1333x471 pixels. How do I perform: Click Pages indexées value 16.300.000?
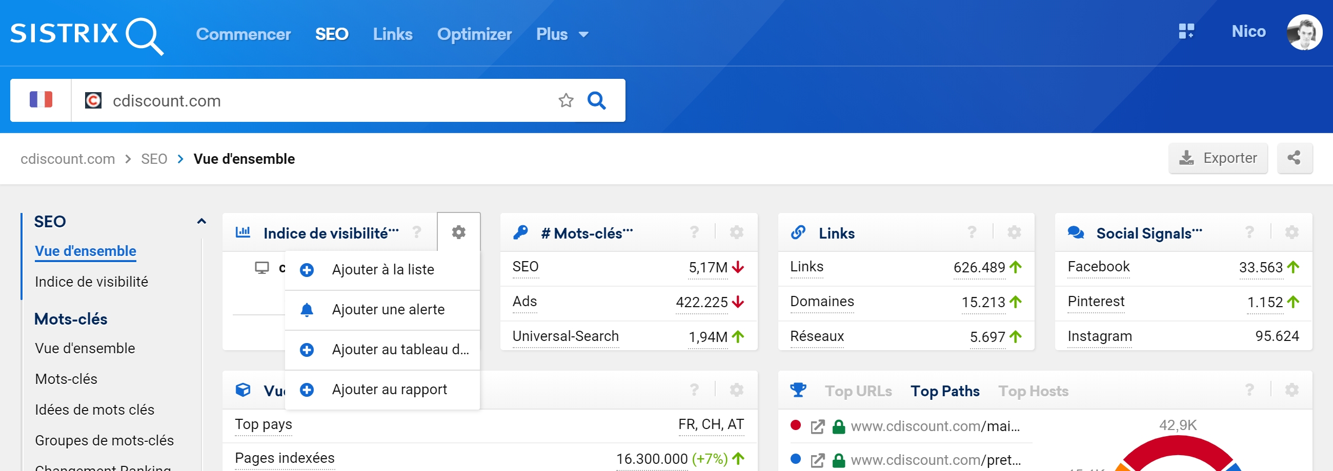tap(652, 459)
